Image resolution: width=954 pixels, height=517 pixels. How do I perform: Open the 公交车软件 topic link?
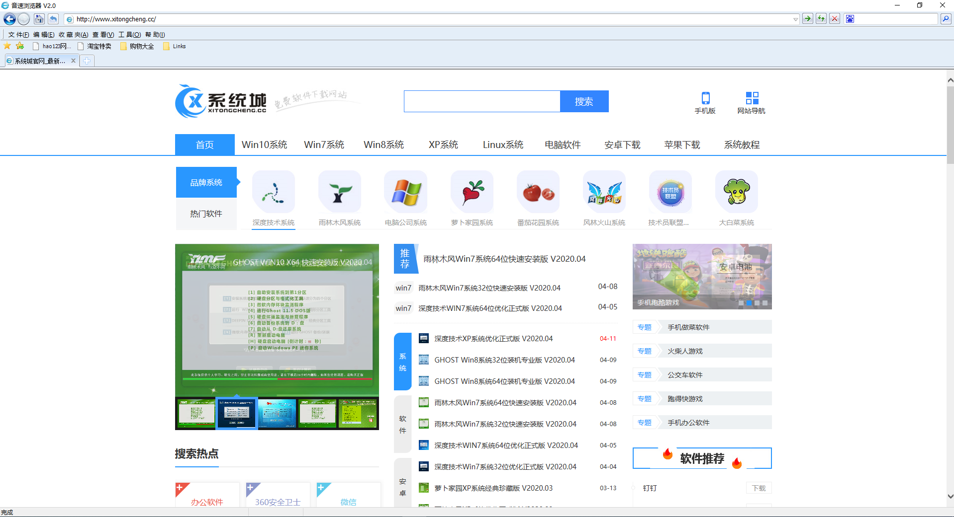pos(685,375)
